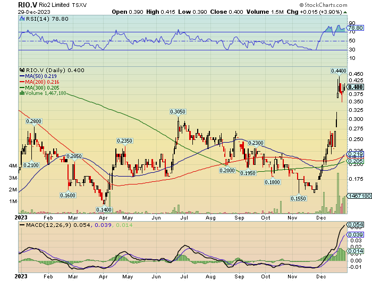Click the 0.1600 low price annotation
This screenshot has height=281, width=372.
click(67, 195)
